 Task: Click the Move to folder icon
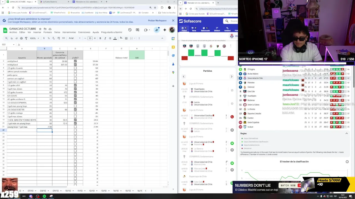pyautogui.click(x=45, y=29)
